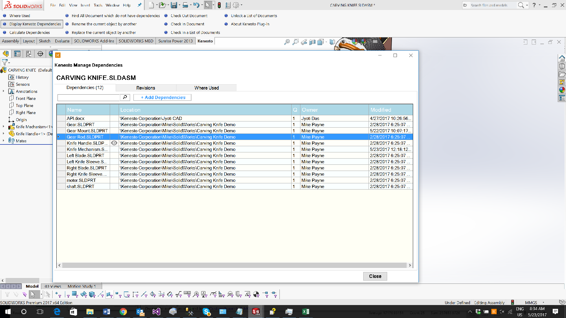Image resolution: width=566 pixels, height=318 pixels.
Task: Switch to the Revisions tab in dialog
Action: pos(146,88)
